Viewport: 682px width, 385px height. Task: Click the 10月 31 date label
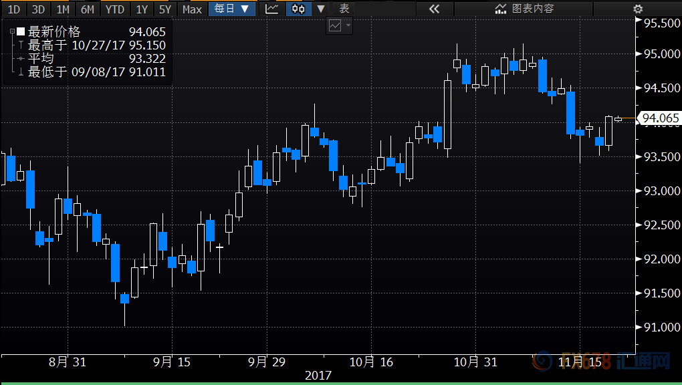[475, 362]
